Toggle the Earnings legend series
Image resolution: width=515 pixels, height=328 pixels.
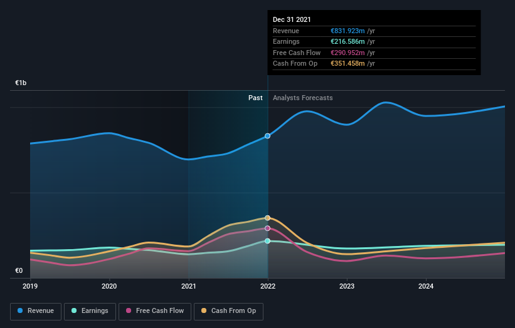click(x=90, y=311)
